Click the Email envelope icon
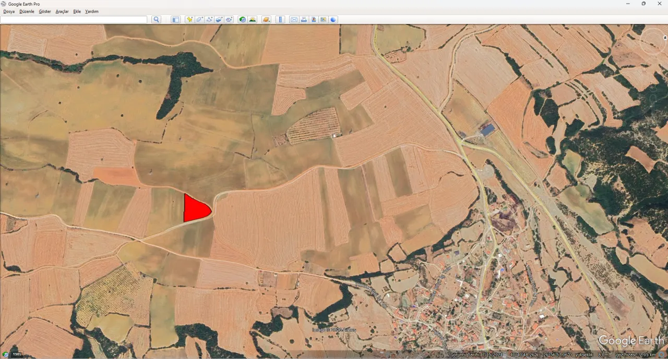The height and width of the screenshot is (359, 668). pos(294,20)
